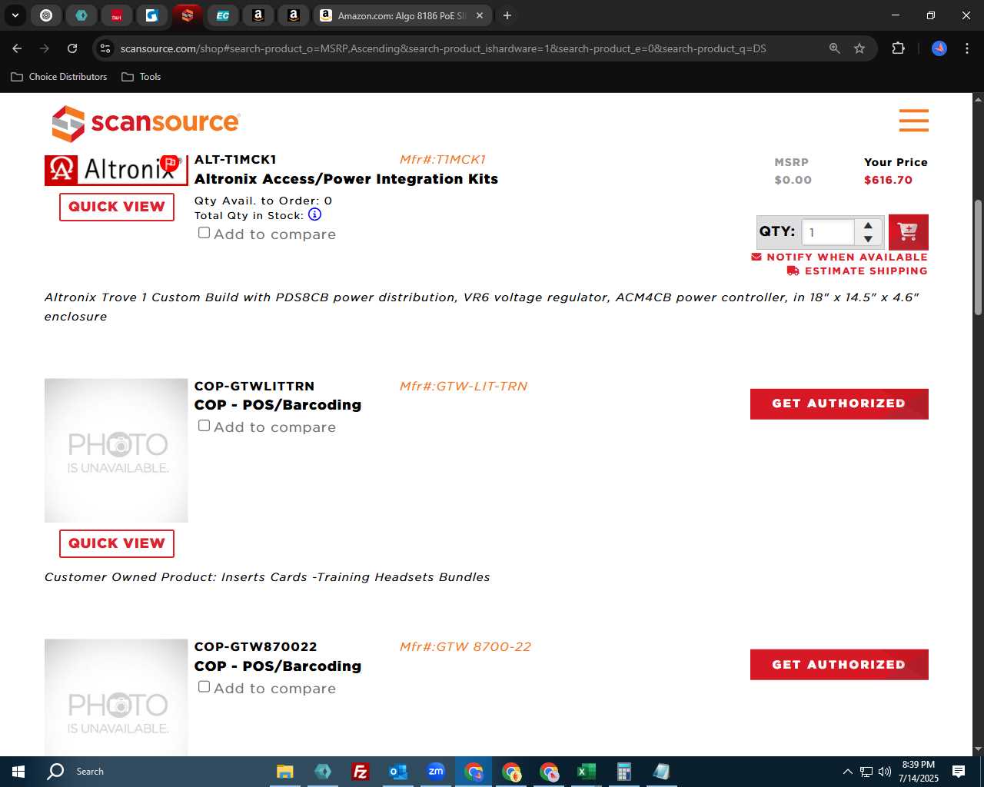Open the Chrome profile avatar
The width and height of the screenshot is (984, 787).
coord(939,48)
